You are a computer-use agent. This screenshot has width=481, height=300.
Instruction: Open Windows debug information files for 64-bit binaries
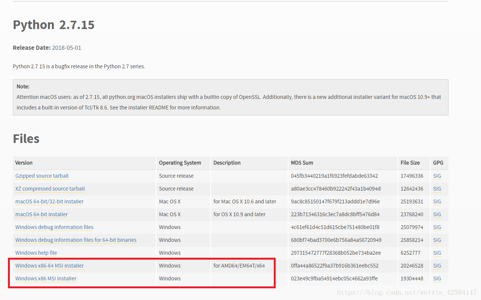pos(76,240)
